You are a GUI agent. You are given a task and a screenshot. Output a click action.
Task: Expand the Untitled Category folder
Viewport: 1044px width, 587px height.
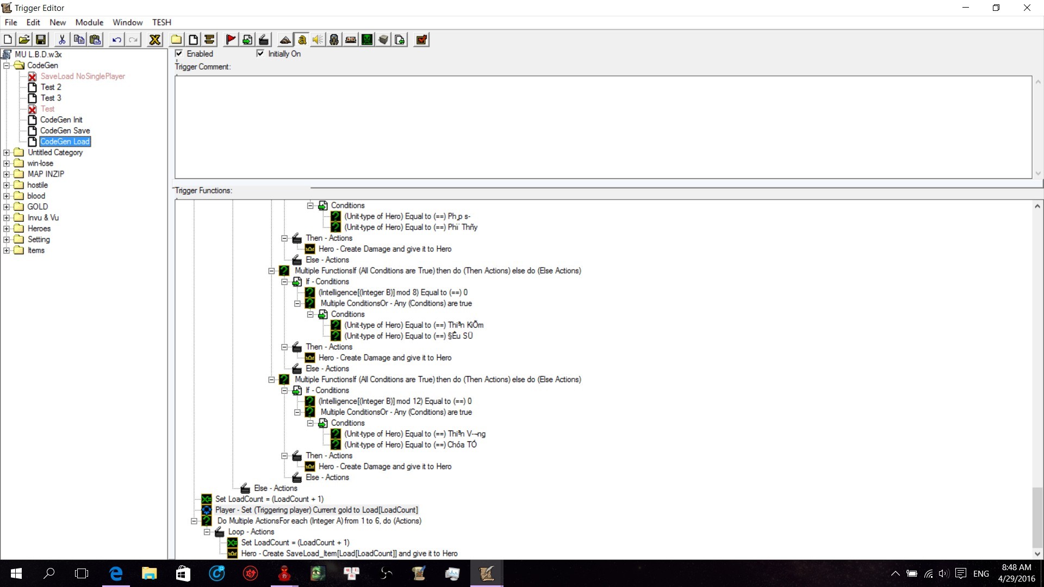click(x=7, y=152)
